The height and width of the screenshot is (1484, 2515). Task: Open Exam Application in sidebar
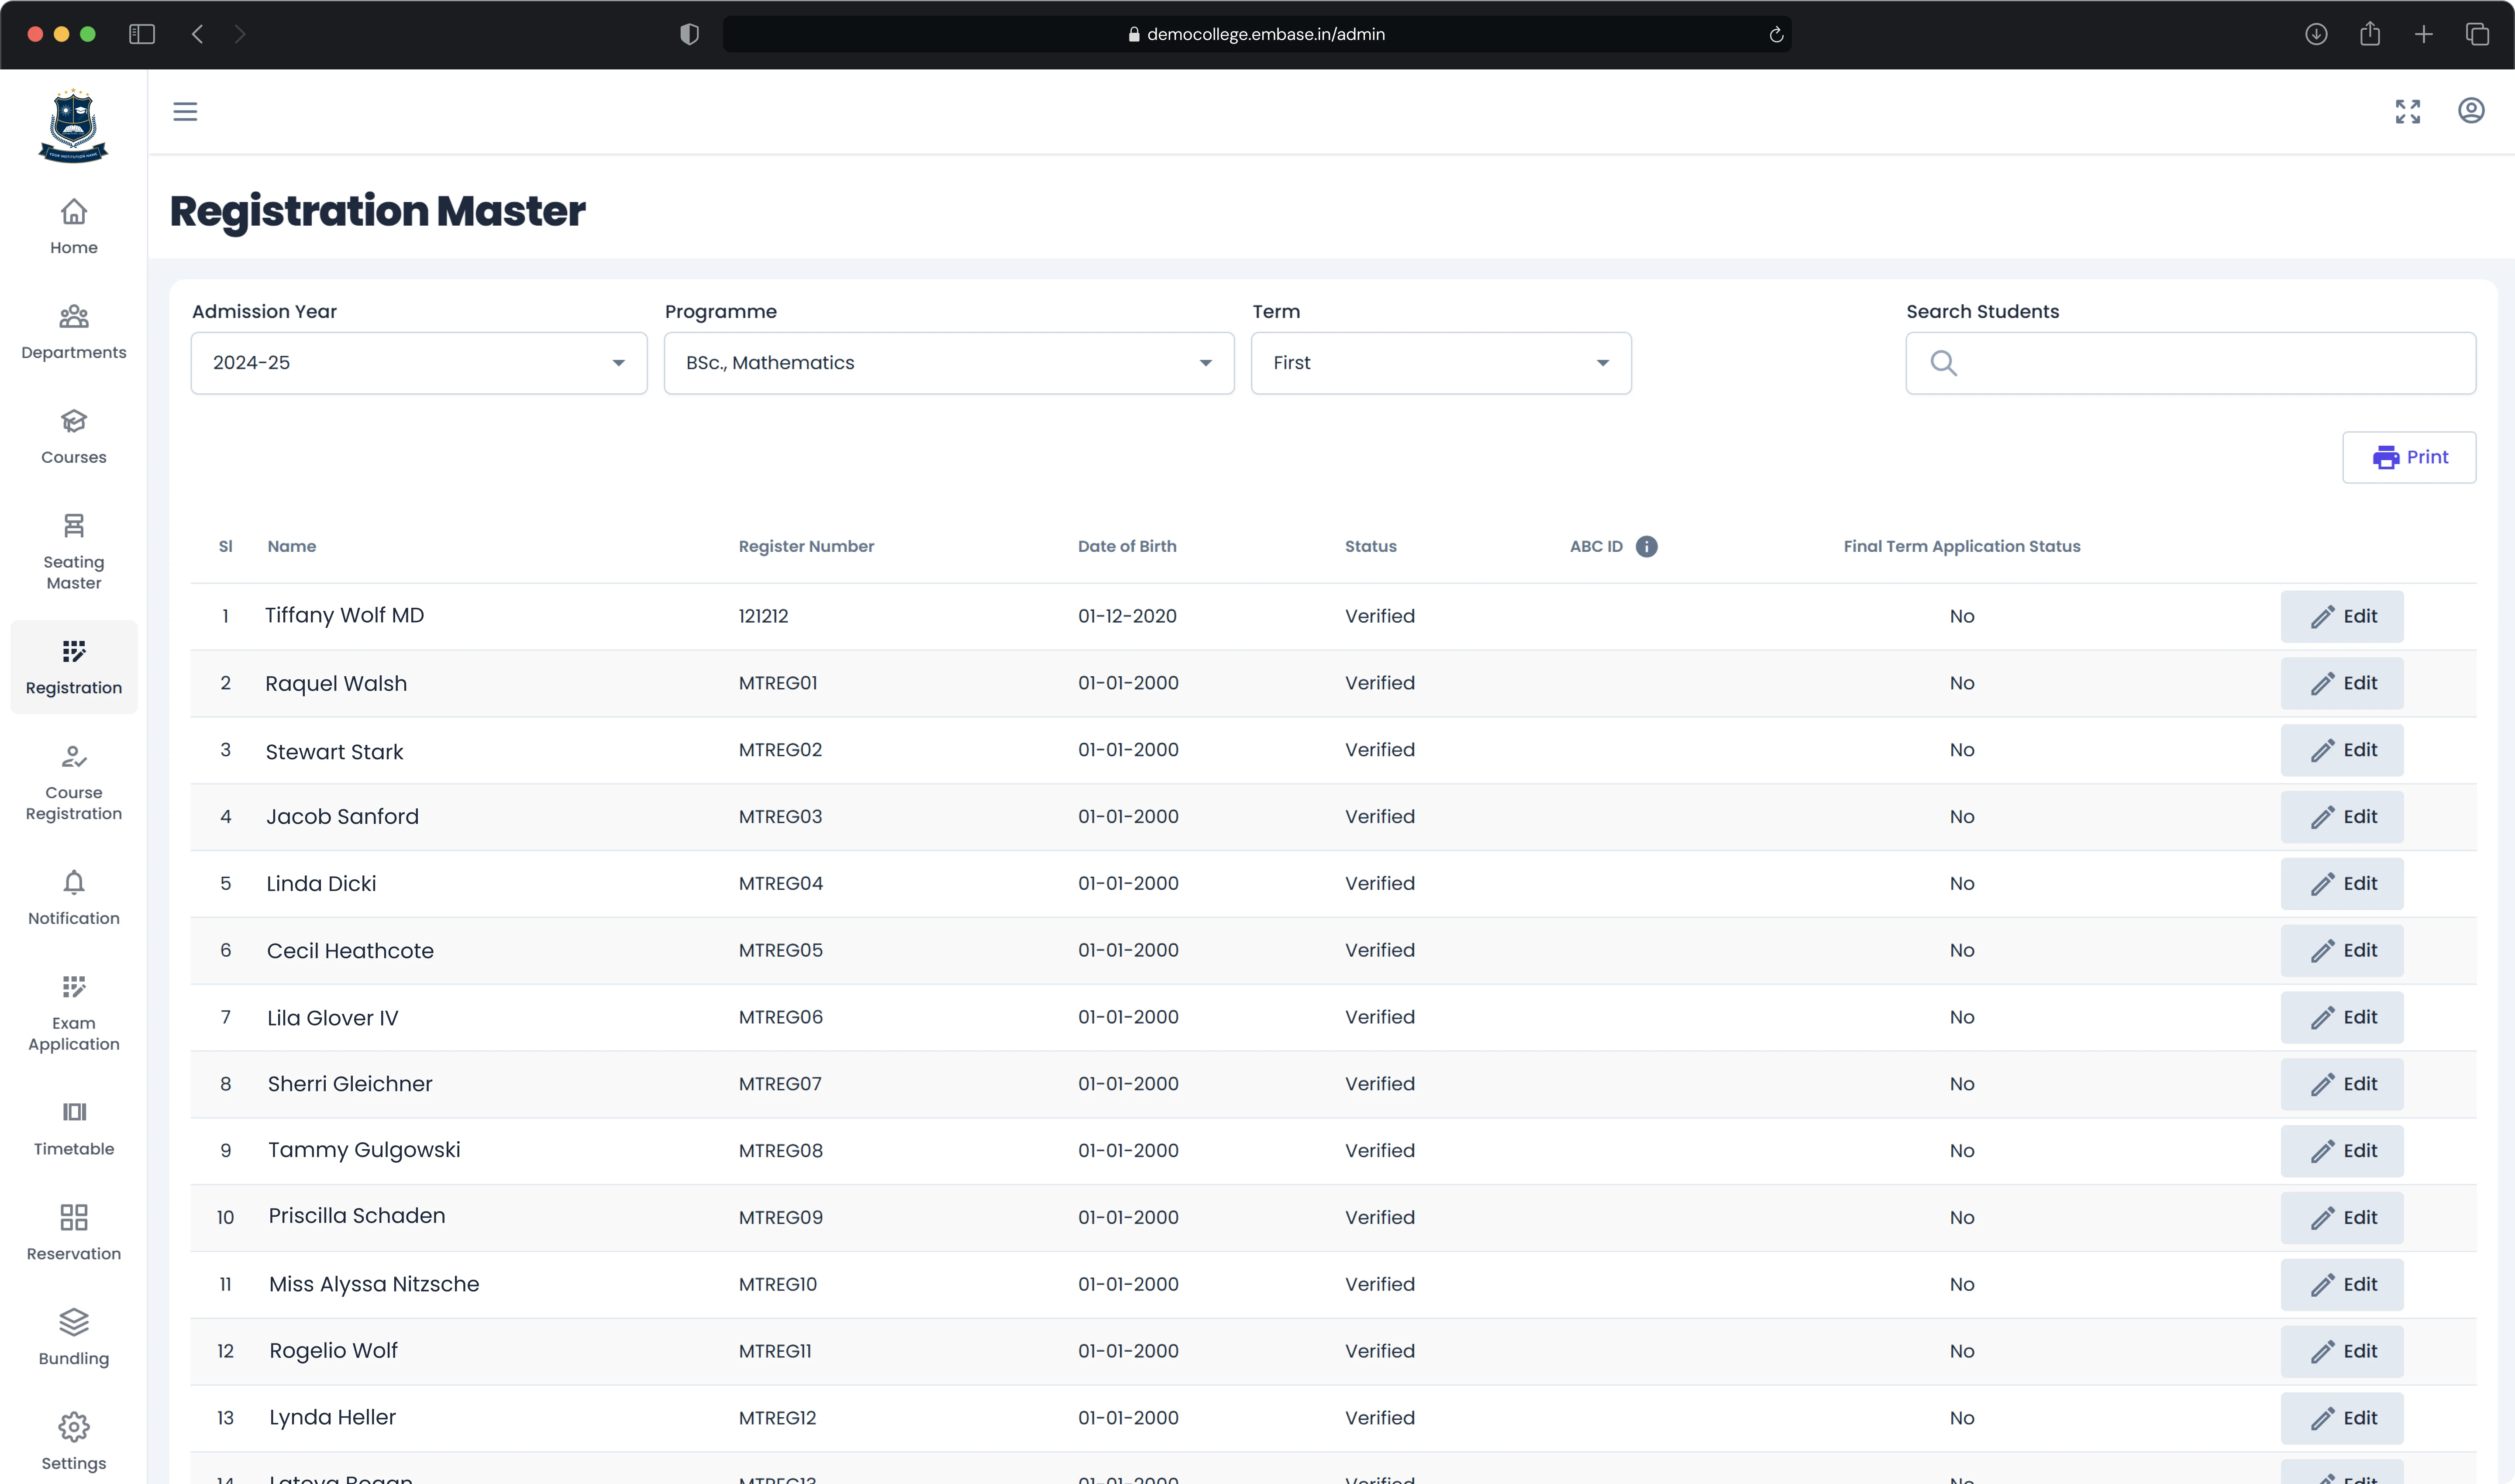74,1013
